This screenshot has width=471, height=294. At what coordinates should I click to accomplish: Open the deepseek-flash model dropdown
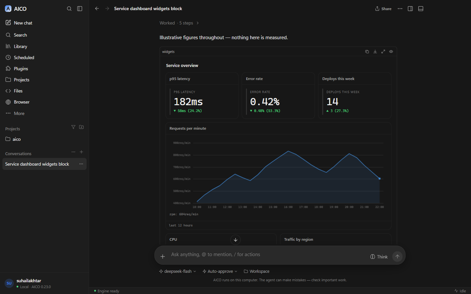click(x=178, y=271)
